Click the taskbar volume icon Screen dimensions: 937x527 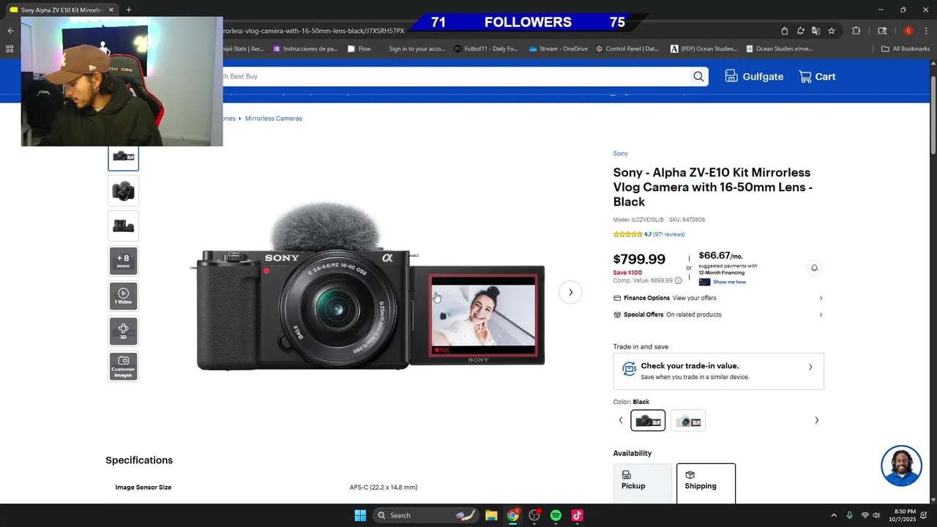click(x=877, y=515)
